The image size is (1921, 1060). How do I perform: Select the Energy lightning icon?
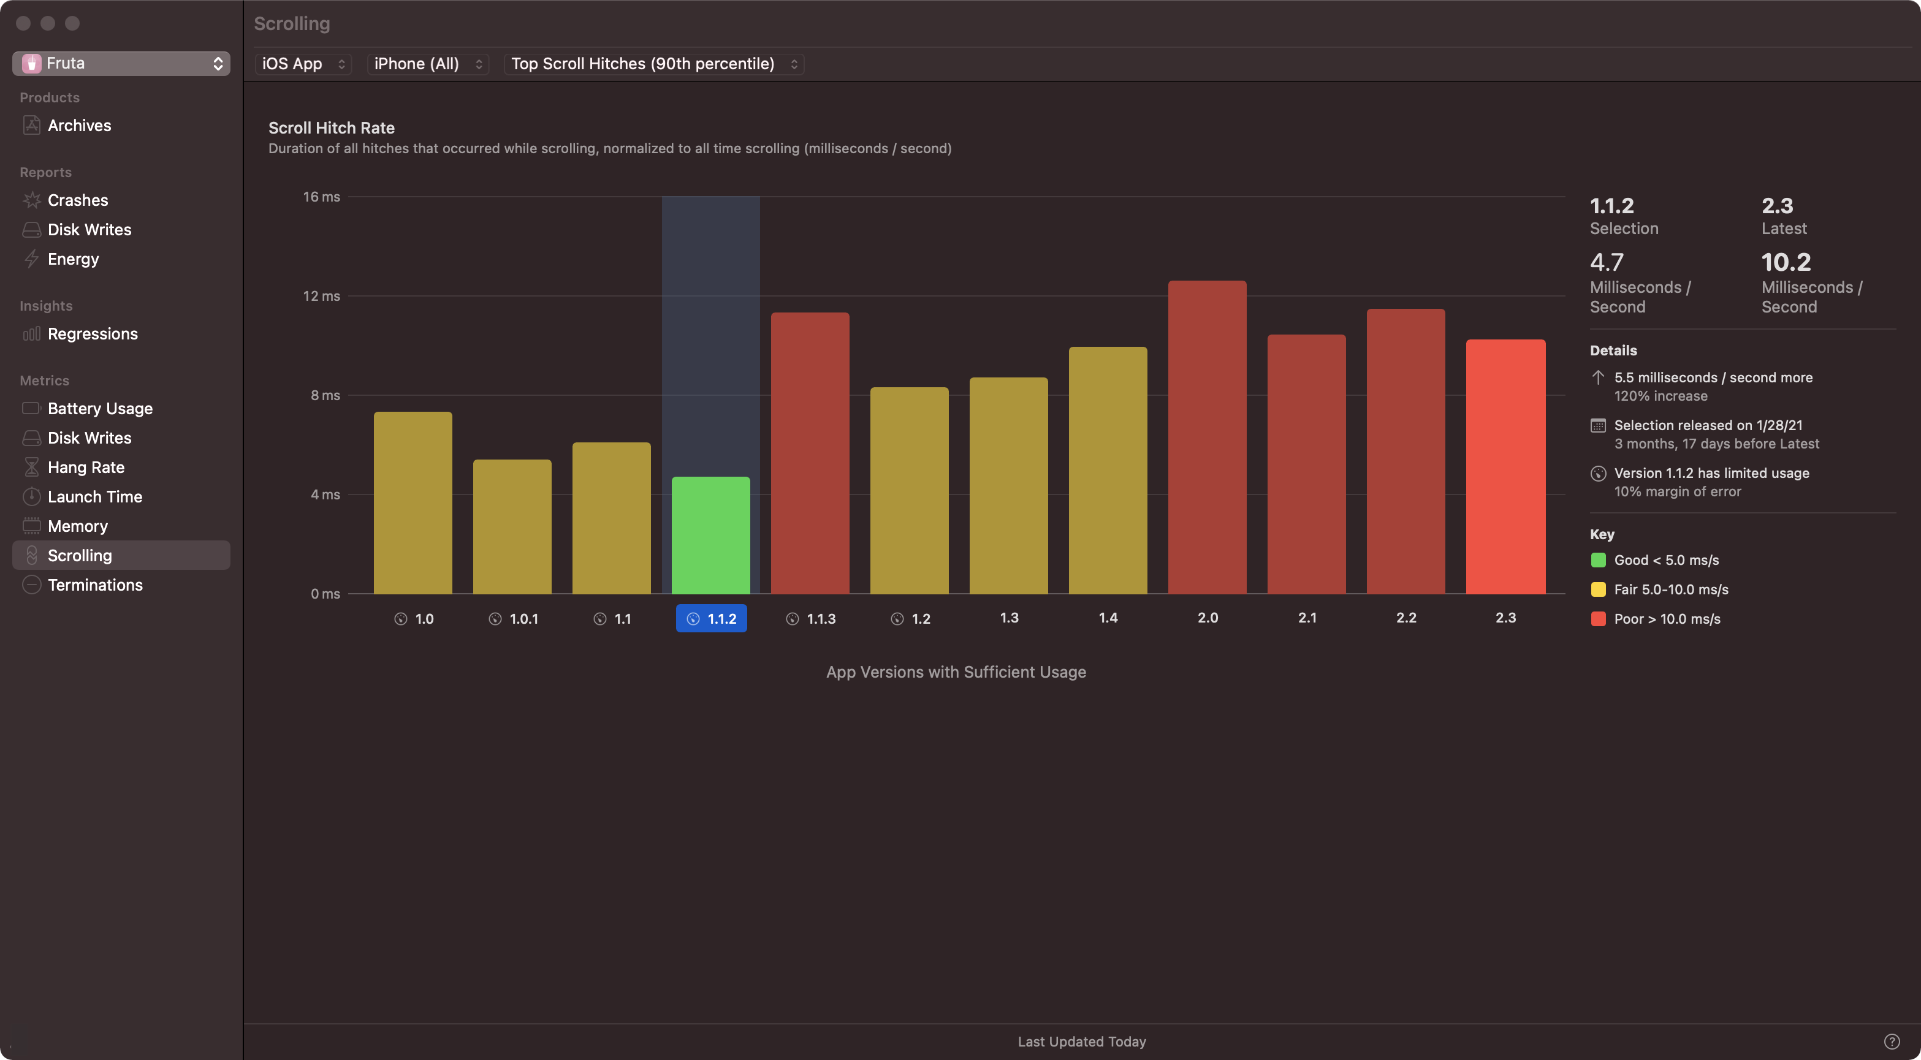tap(31, 259)
